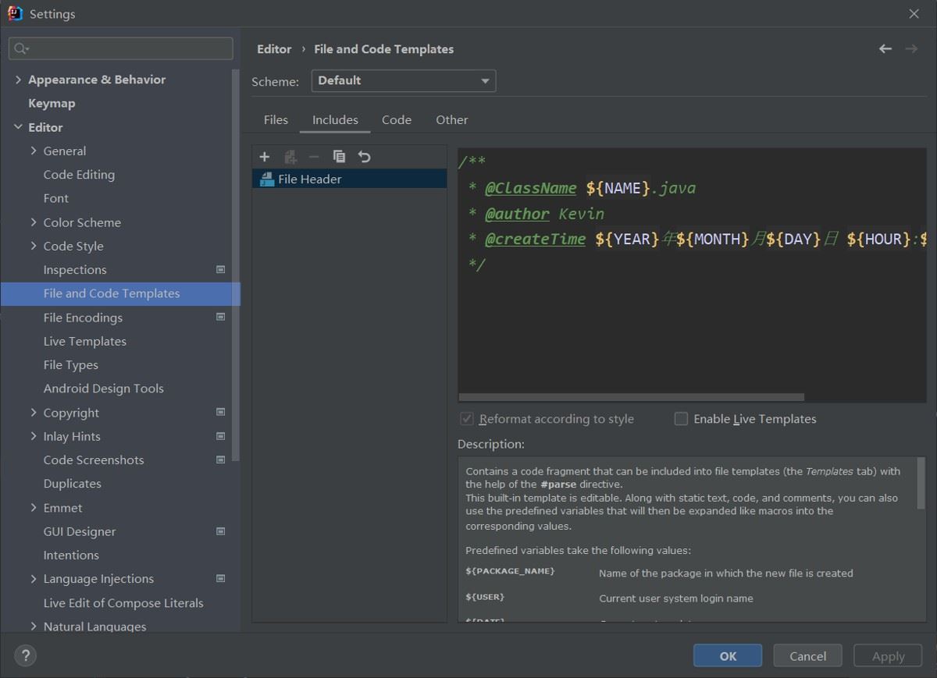Open help with the question mark icon
The width and height of the screenshot is (937, 678).
(x=25, y=656)
